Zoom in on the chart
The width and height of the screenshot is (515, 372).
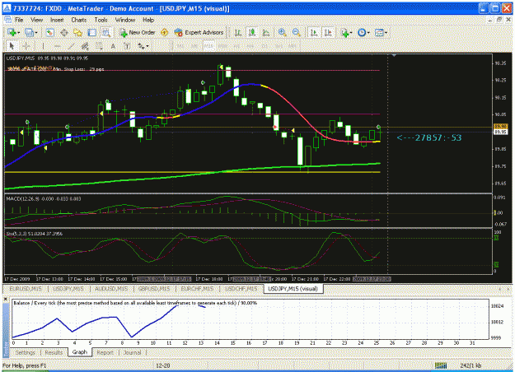pos(282,32)
